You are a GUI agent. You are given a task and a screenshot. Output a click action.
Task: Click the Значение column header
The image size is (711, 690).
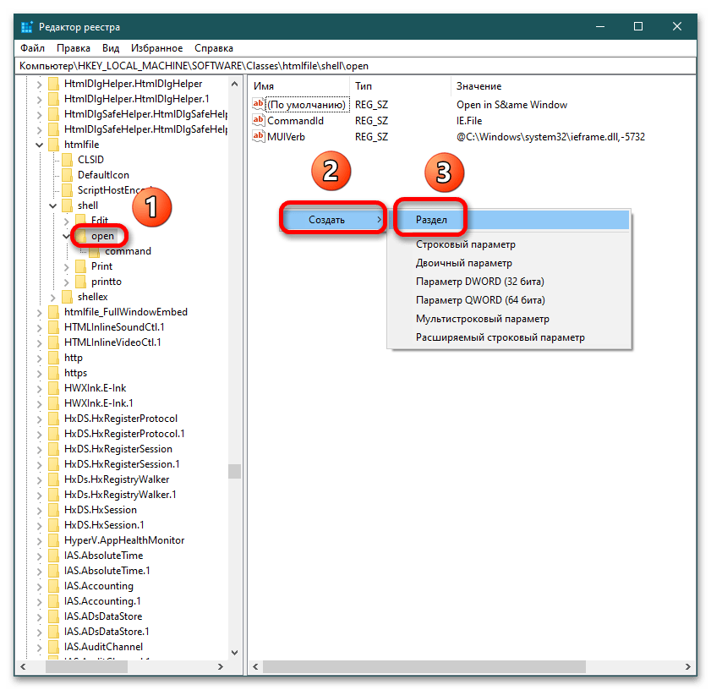[x=479, y=86]
